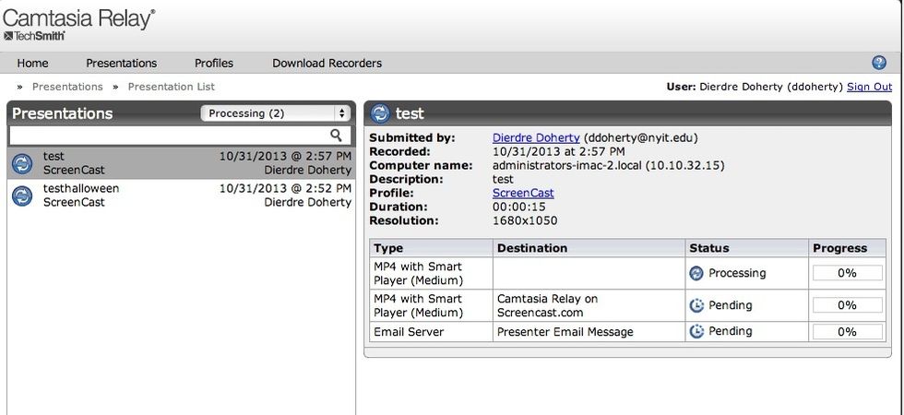Open the Presentations menu

click(122, 64)
